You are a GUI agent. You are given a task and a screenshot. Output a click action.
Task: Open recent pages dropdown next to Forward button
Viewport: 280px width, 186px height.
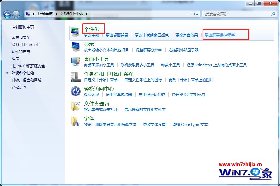[22, 15]
